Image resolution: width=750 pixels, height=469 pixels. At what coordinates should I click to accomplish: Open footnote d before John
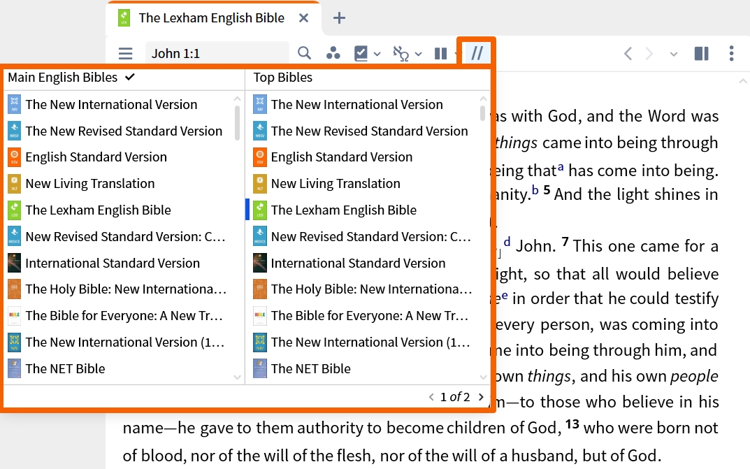[x=507, y=242]
